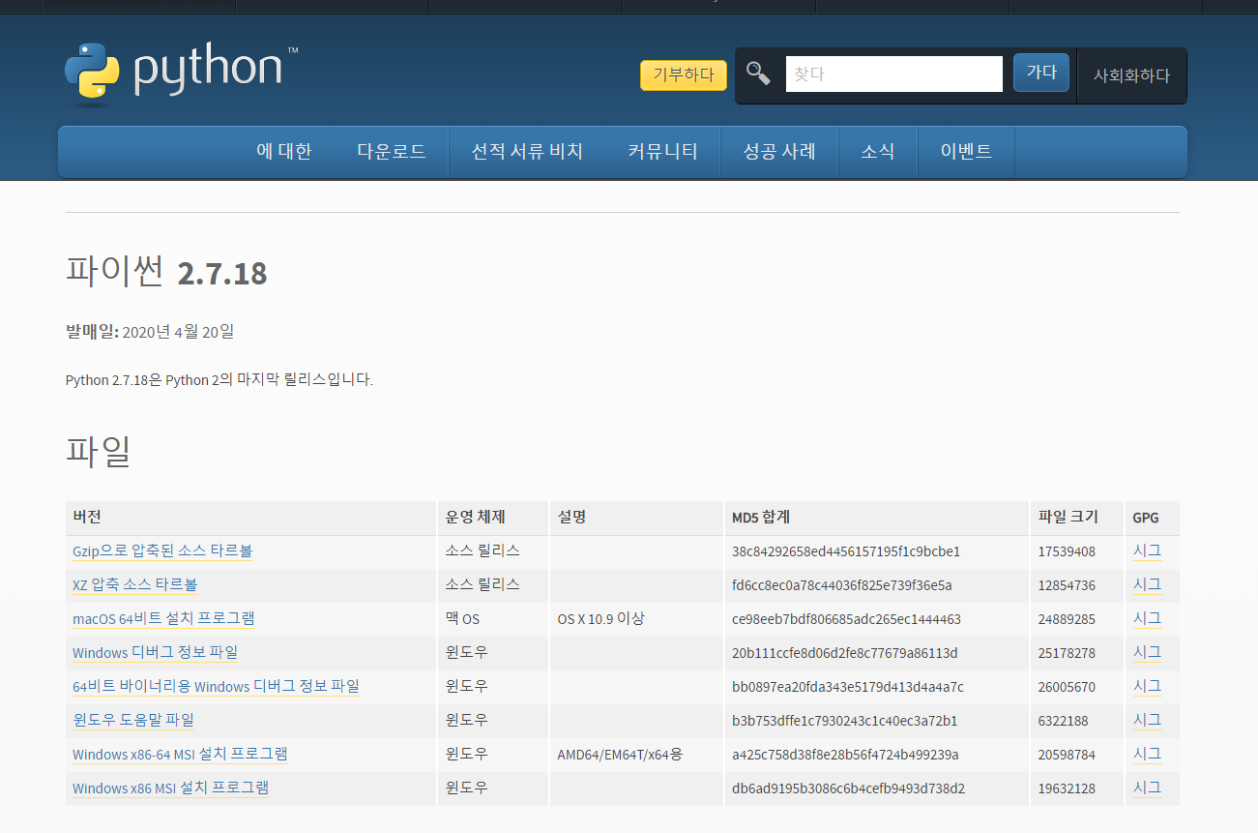Select MD5 hash a425c758d38f8e28b56f4724b499239a
This screenshot has height=833, width=1258.
[x=846, y=756]
